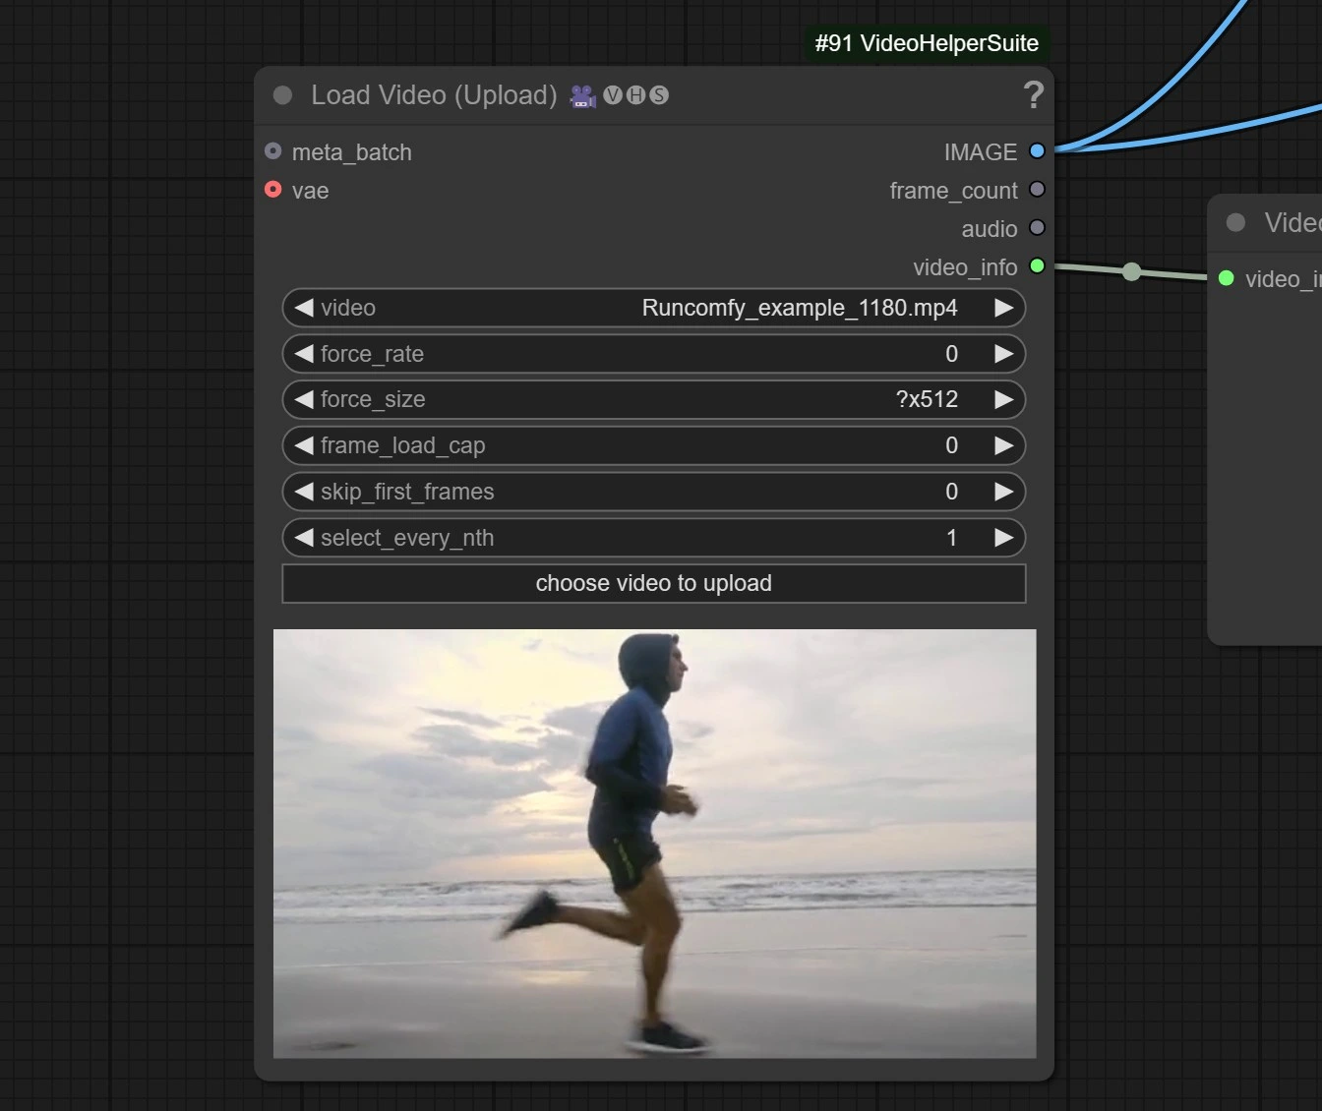1322x1111 pixels.
Task: Switch force_size to previous option
Action: tap(304, 399)
